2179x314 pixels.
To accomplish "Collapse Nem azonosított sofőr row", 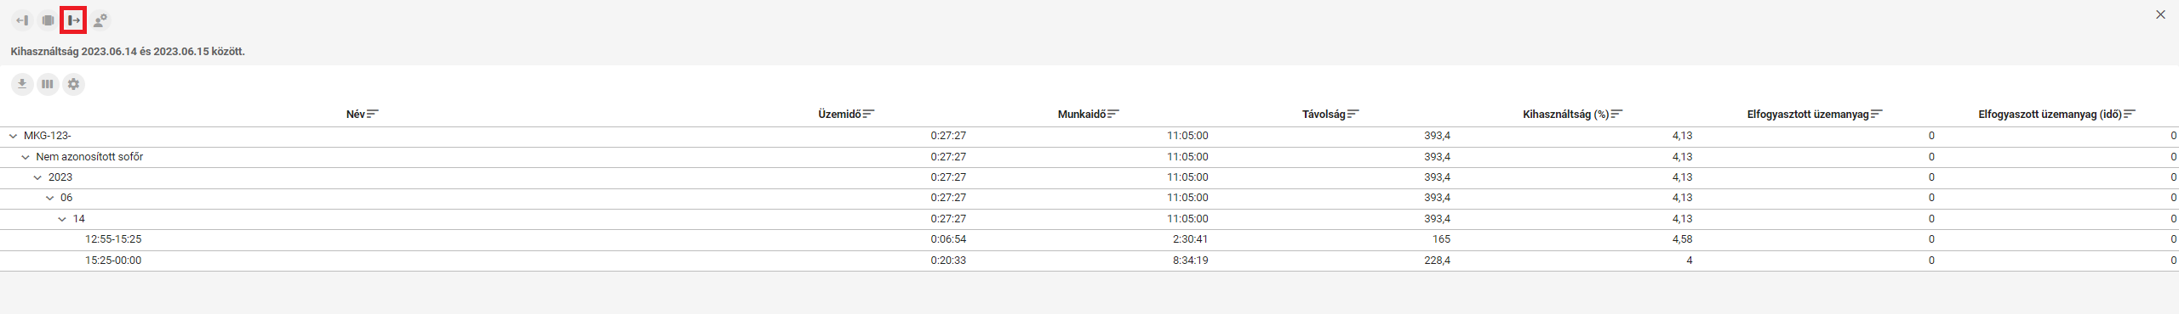I will (x=26, y=157).
